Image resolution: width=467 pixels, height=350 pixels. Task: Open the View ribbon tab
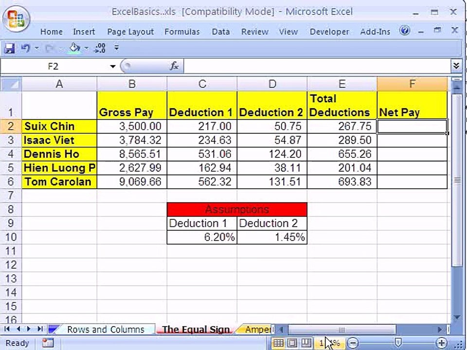288,32
